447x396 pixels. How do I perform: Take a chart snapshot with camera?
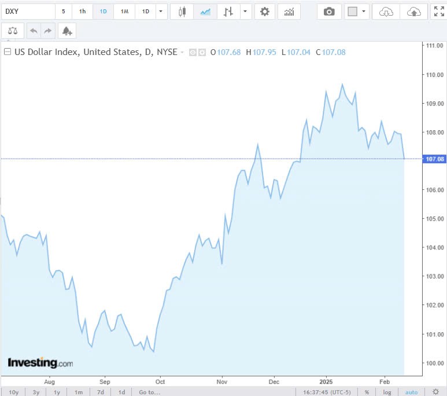(x=329, y=12)
